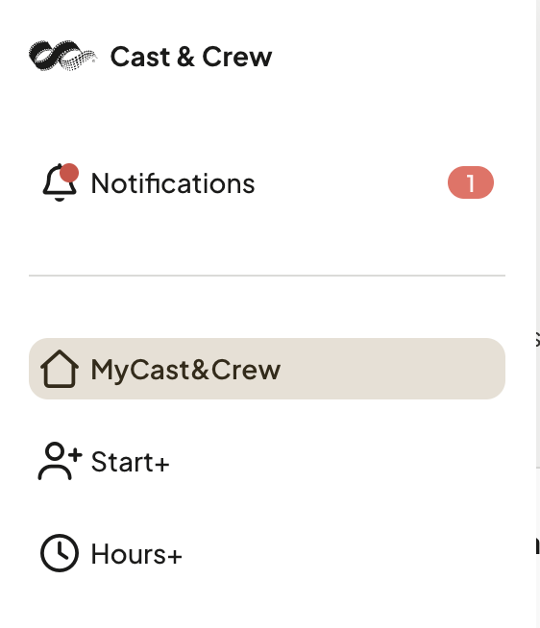The image size is (540, 628).
Task: Click empty space between Notifications and badge
Action: click(x=351, y=182)
